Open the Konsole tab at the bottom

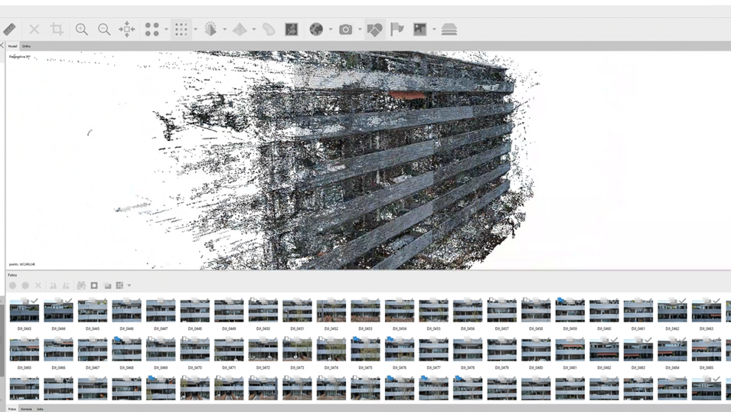tap(26, 409)
